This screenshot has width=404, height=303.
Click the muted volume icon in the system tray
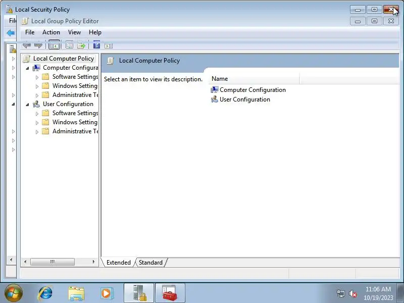352,293
